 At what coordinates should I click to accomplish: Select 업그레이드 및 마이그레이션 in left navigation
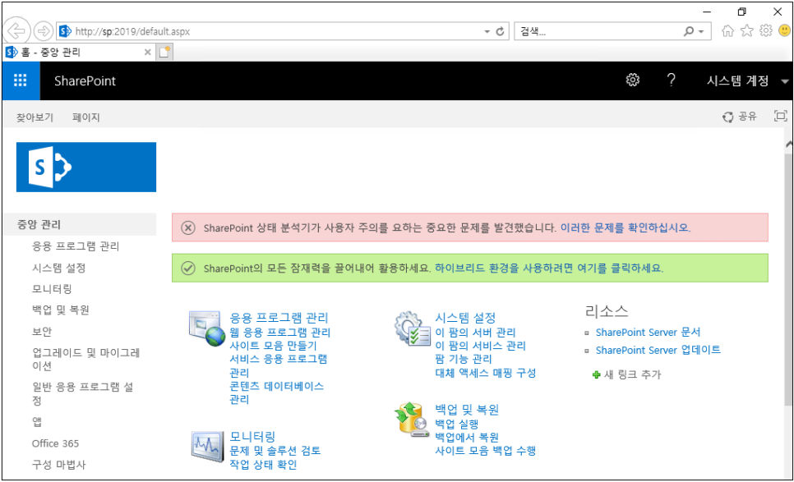point(86,359)
